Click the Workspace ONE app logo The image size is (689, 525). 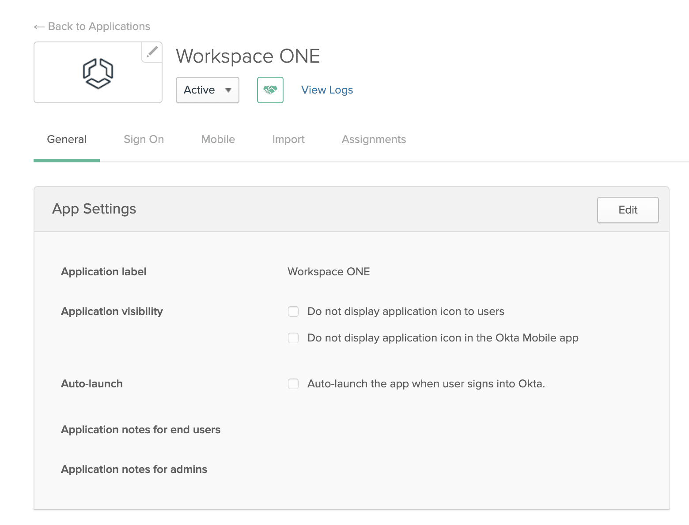pos(98,73)
